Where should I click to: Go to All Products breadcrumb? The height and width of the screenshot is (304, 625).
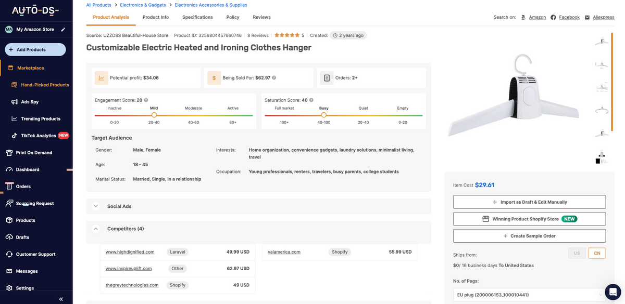pos(98,5)
